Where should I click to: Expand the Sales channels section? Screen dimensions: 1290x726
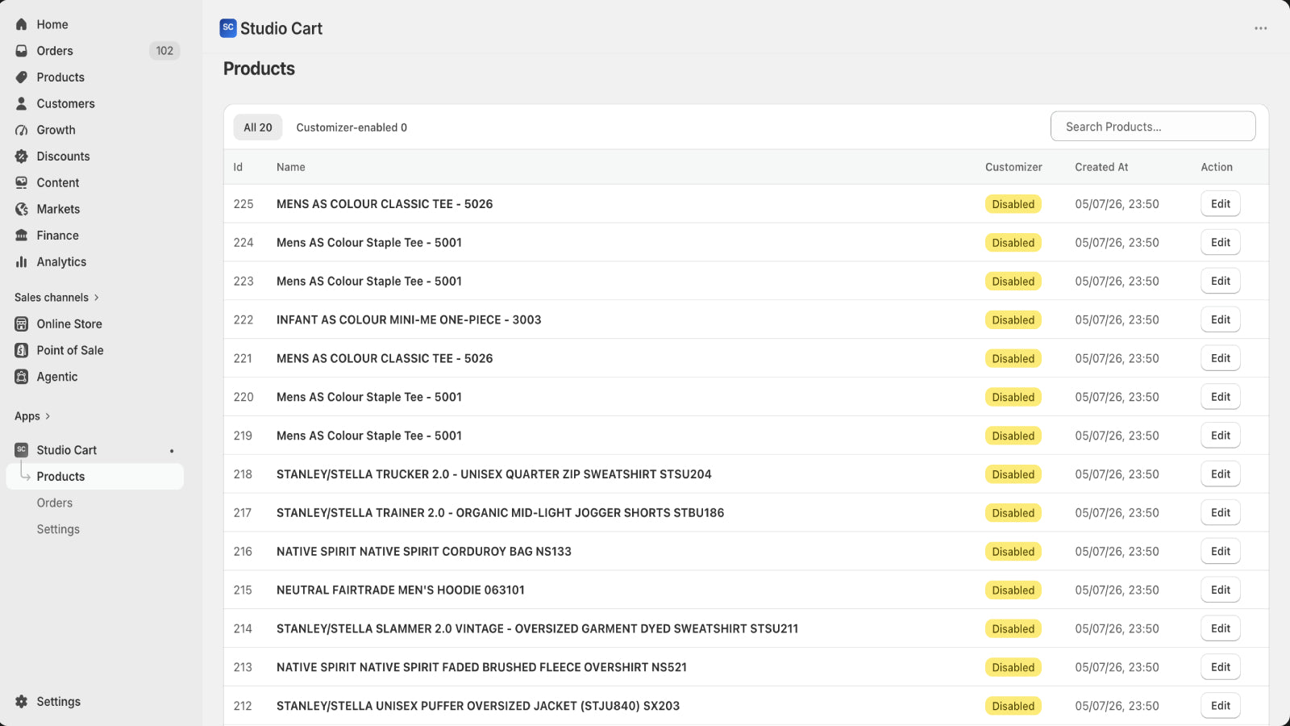click(56, 298)
